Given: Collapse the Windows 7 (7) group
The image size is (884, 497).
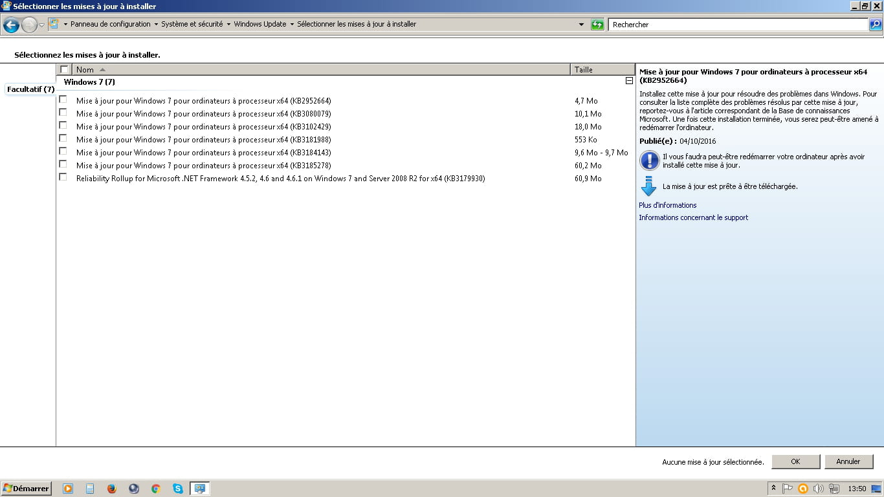Looking at the screenshot, I should click(x=629, y=82).
